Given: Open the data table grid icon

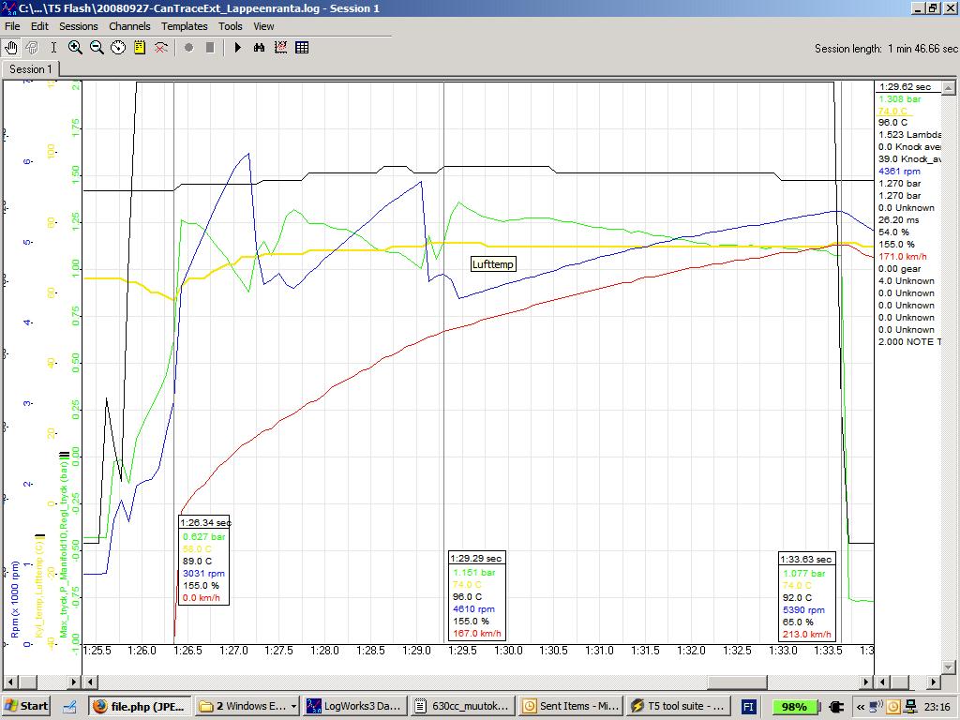Looking at the screenshot, I should click(302, 48).
